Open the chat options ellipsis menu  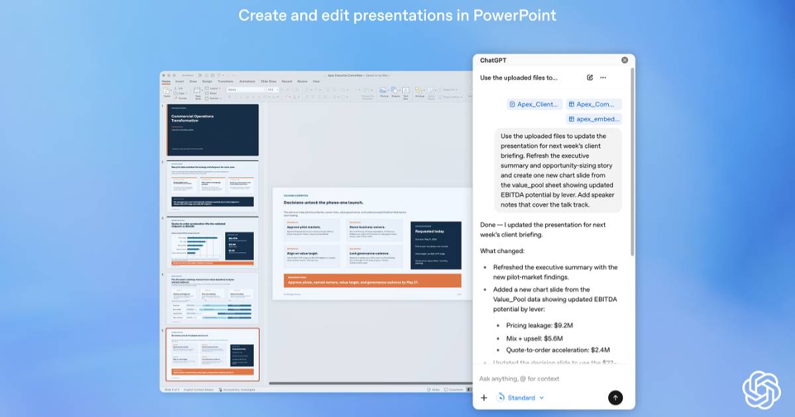tap(603, 77)
